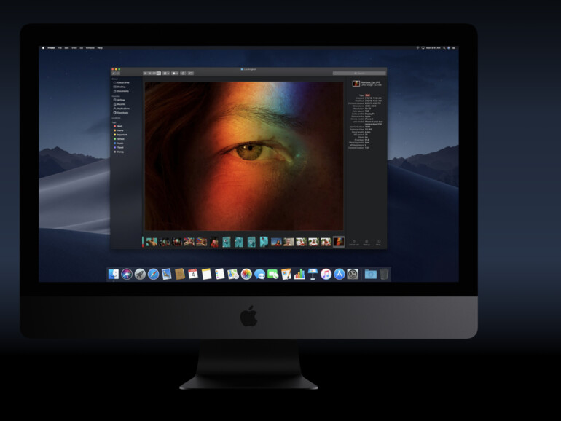Switch Finder to list view
The height and width of the screenshot is (421, 561).
pyautogui.click(x=149, y=74)
